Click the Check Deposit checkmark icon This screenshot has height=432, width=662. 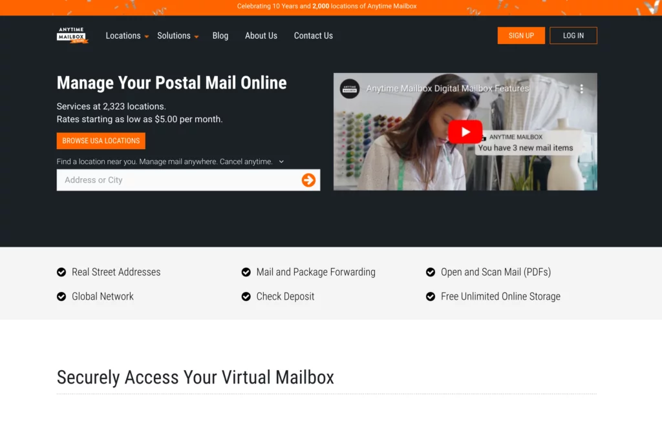pos(246,296)
